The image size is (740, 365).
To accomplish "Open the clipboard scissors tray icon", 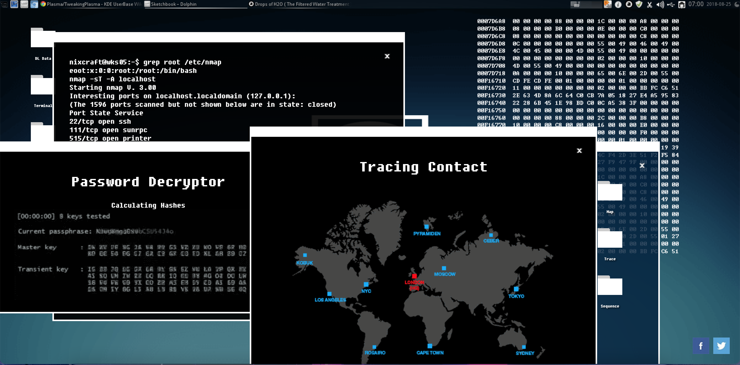I will tap(649, 4).
